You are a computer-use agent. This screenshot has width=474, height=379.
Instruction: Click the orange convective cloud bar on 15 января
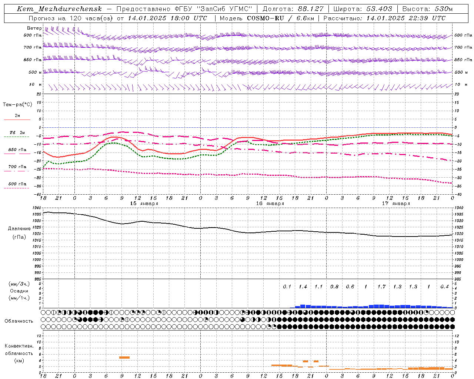click(124, 357)
